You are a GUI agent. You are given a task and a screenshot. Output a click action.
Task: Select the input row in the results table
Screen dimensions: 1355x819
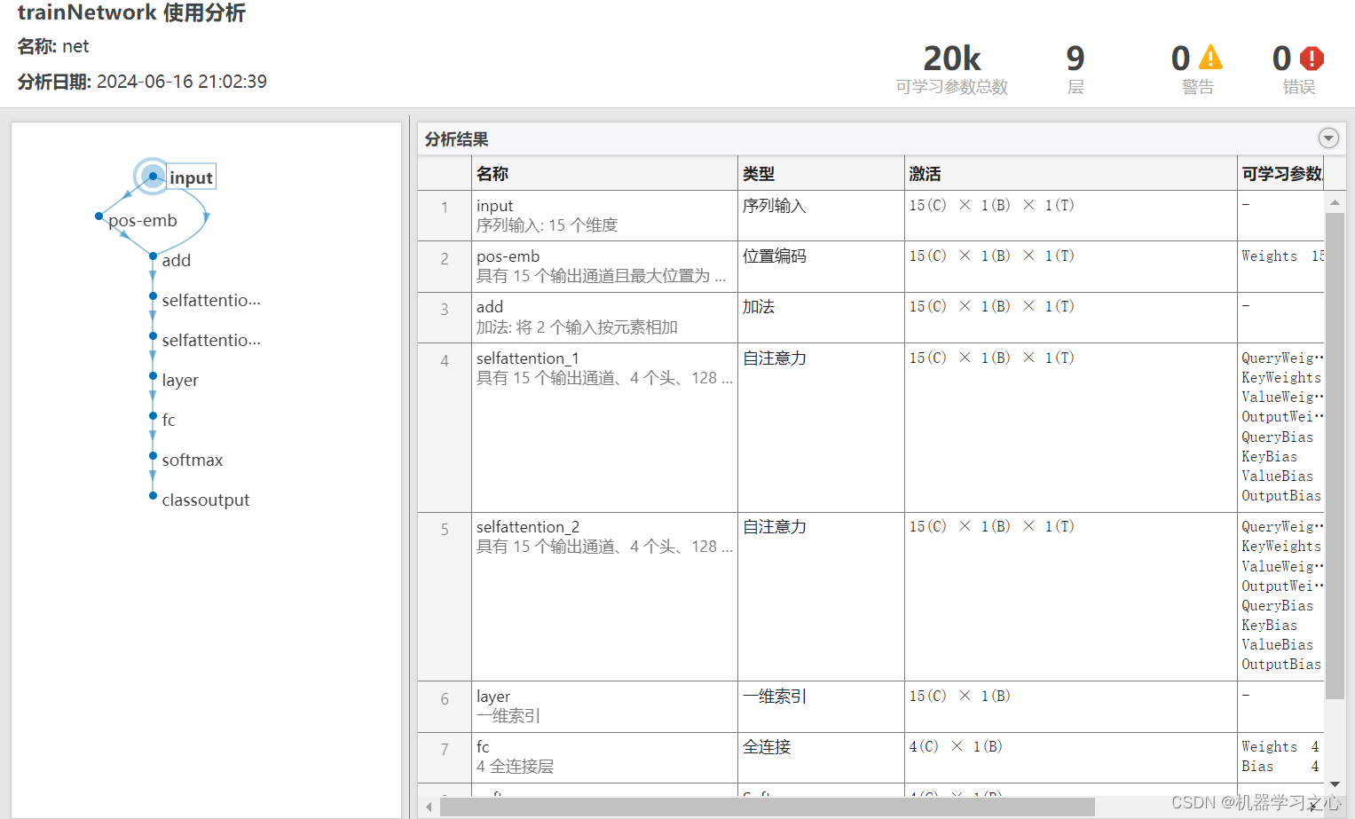(871, 216)
